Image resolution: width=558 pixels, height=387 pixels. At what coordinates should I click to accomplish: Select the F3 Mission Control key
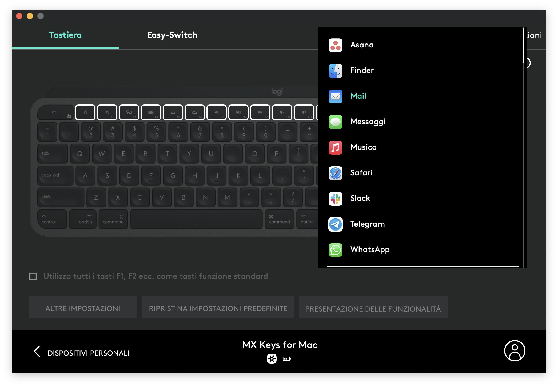pos(129,112)
